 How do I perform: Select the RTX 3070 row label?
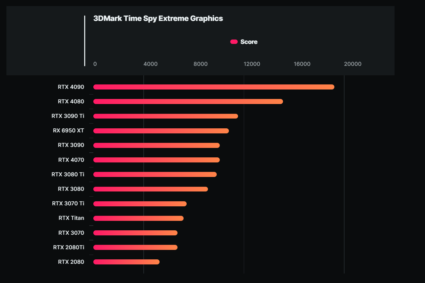71,233
